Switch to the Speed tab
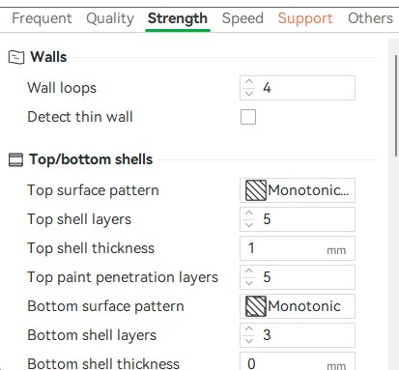Image resolution: width=399 pixels, height=370 pixels. (x=242, y=18)
